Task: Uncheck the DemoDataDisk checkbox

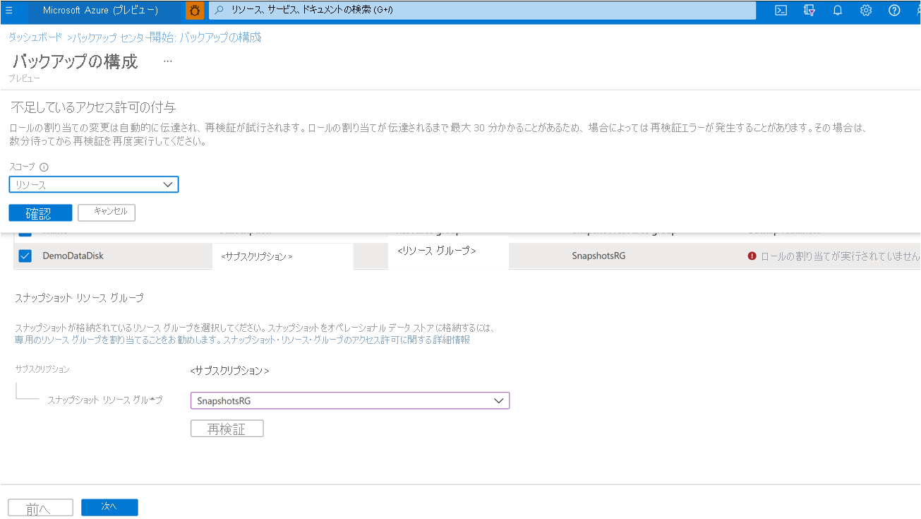Action: 25,256
